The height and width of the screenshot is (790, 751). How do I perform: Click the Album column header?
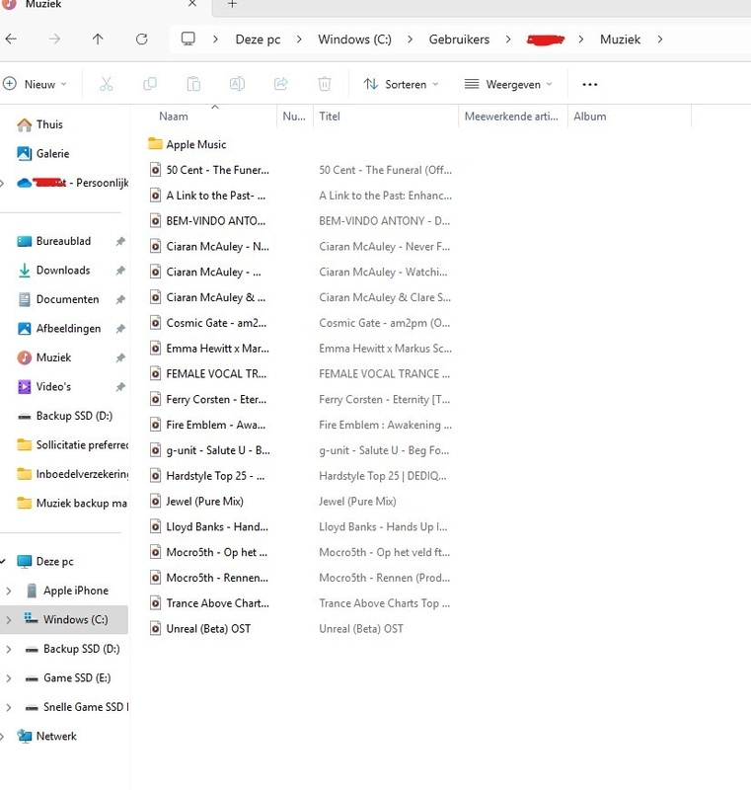(590, 117)
